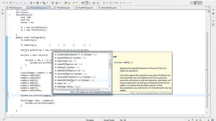
Task: Select retainAll(Collection<?> c) proposal
Action: click(x=81, y=80)
